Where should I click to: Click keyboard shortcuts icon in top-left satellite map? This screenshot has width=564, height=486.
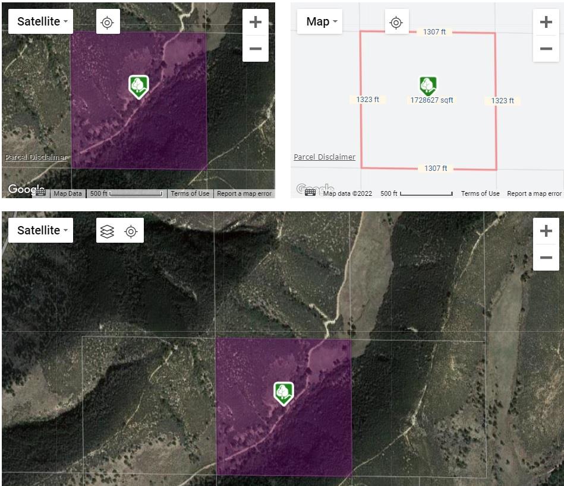40,193
